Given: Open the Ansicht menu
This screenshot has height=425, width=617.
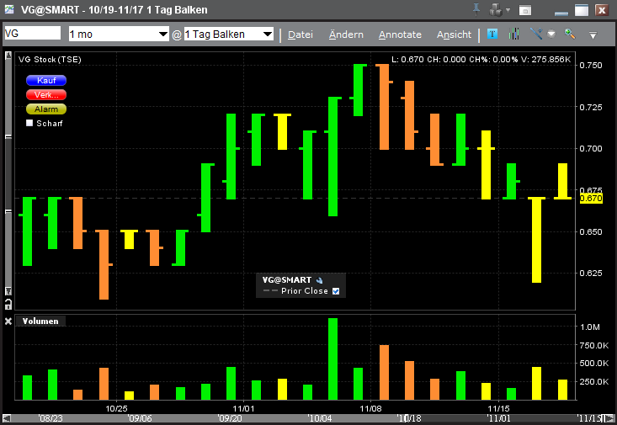Looking at the screenshot, I should pyautogui.click(x=454, y=35).
